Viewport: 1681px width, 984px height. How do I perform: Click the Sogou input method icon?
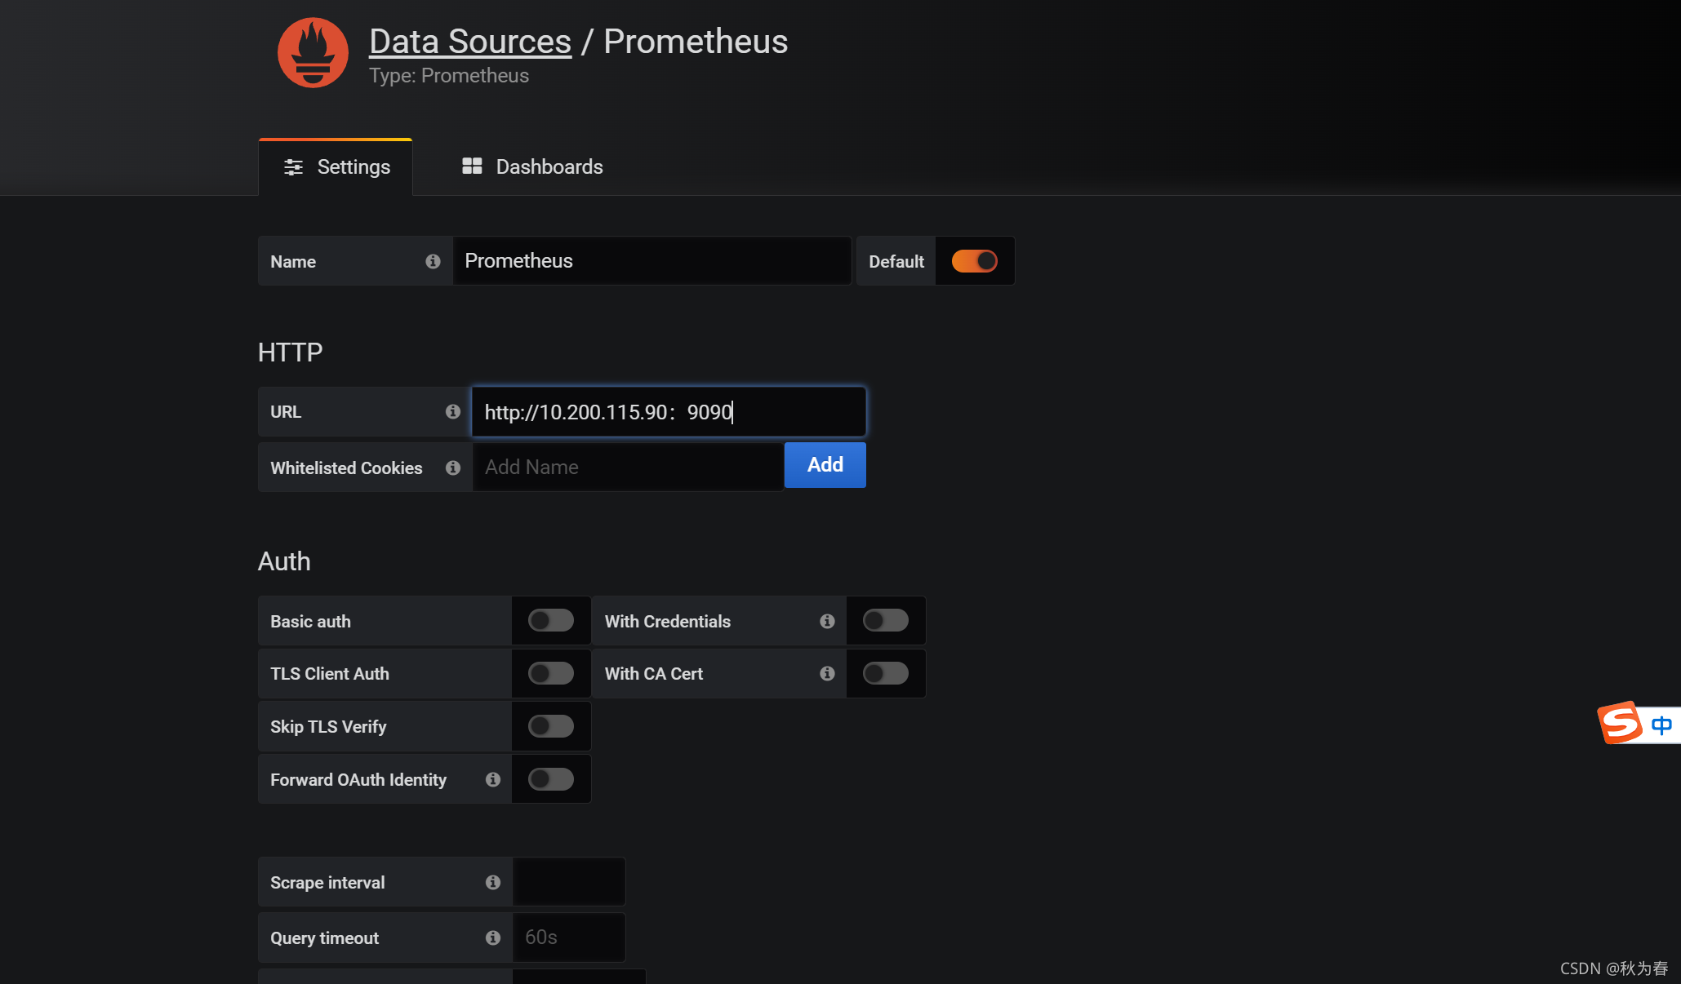point(1620,724)
